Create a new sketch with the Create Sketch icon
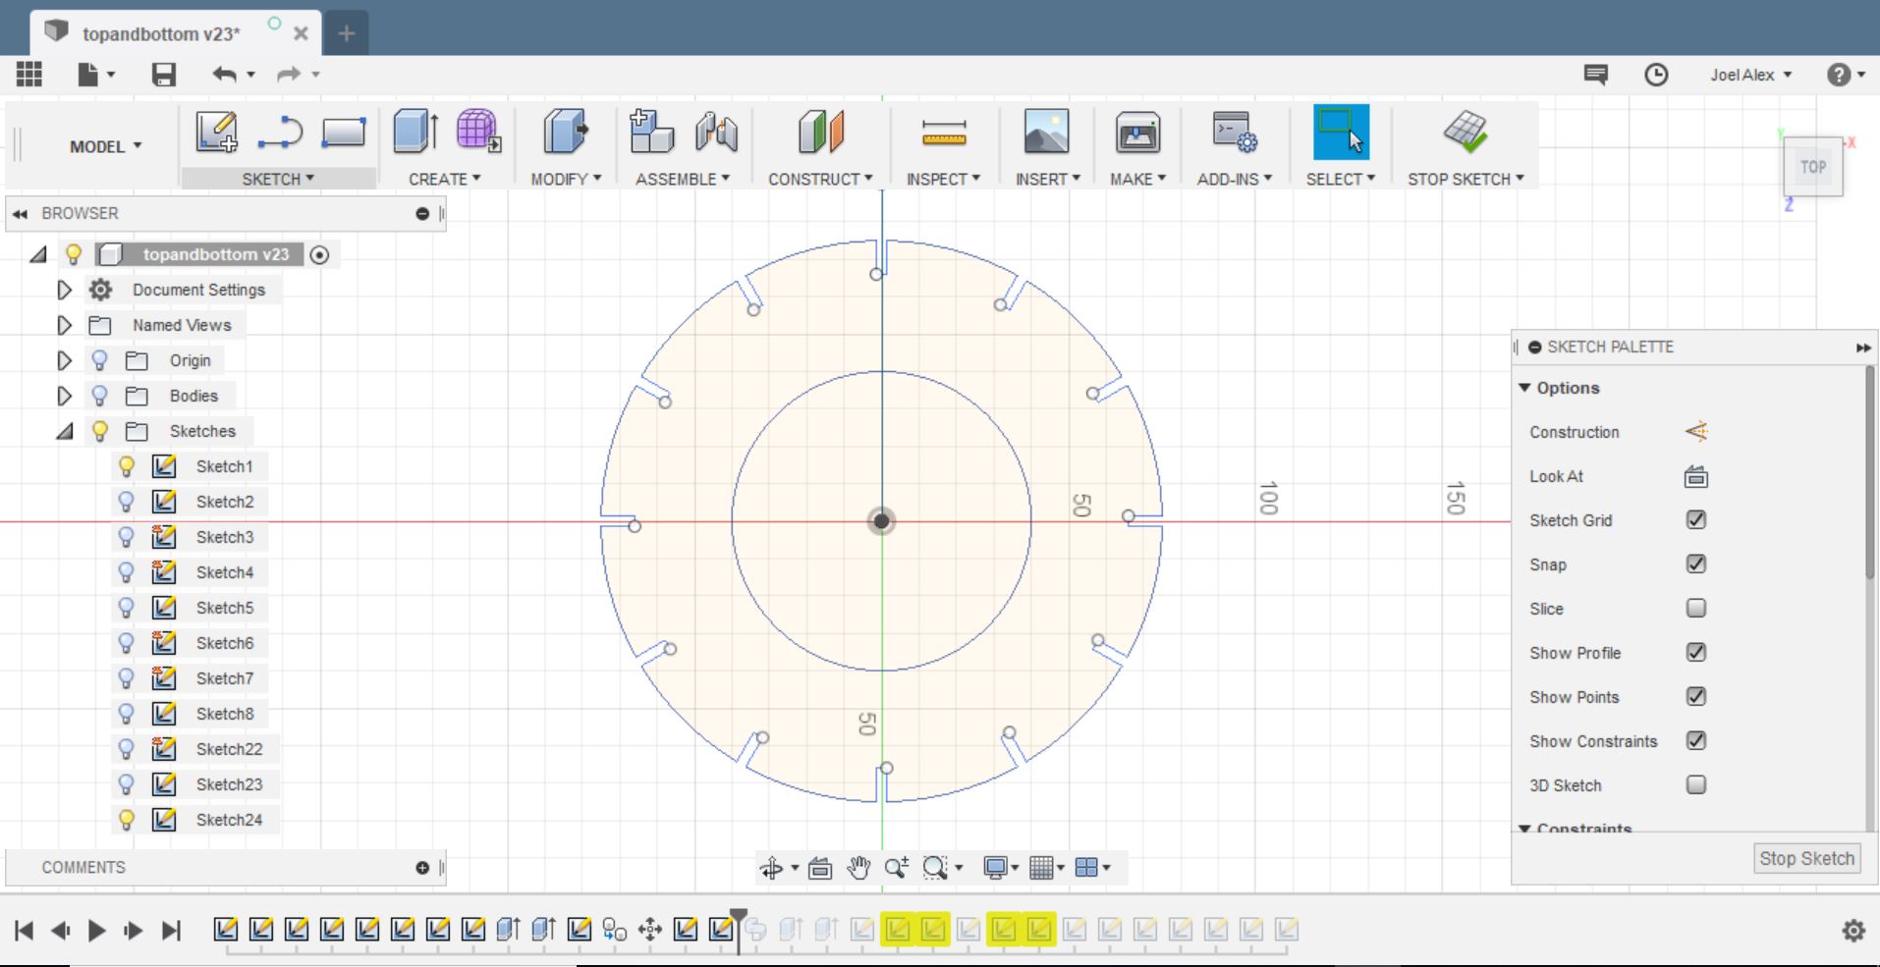This screenshot has height=967, width=1880. (x=216, y=132)
